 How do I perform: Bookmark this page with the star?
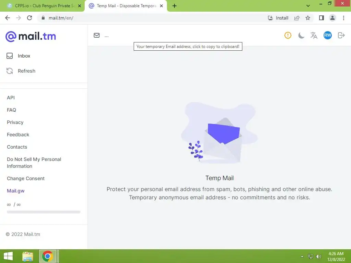point(308,18)
